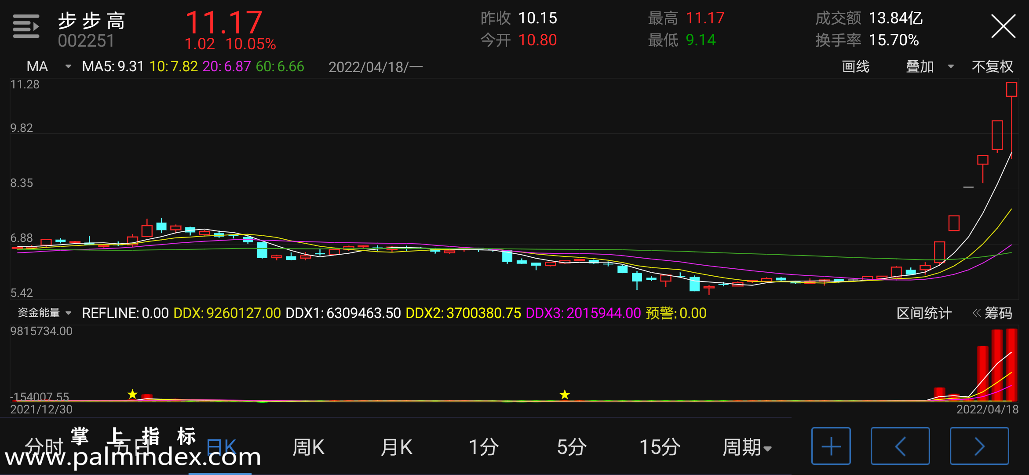Expand the 筹码 chips panel
The height and width of the screenshot is (475, 1029).
[x=992, y=313]
